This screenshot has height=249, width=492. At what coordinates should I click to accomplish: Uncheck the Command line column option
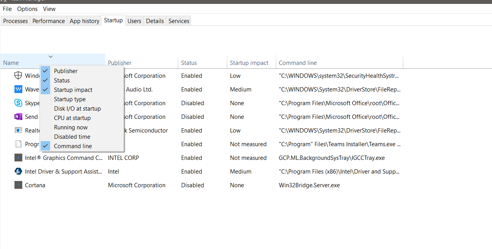click(x=82, y=146)
